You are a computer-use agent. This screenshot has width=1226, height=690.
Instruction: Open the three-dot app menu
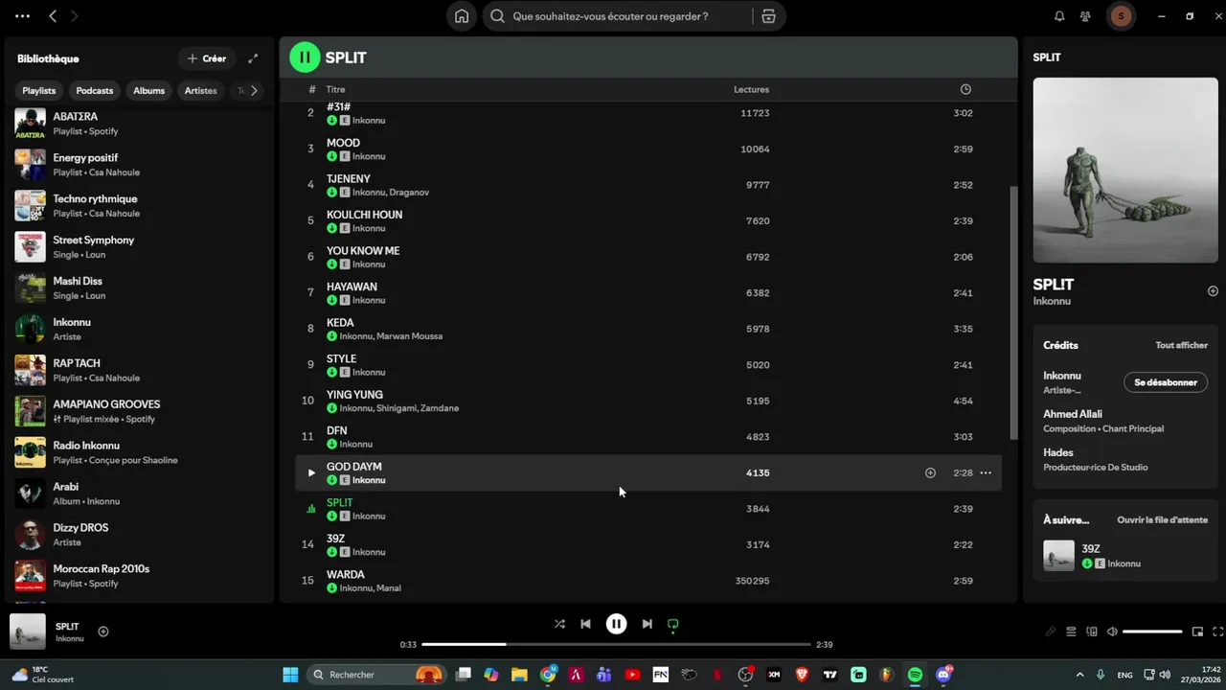click(x=23, y=16)
